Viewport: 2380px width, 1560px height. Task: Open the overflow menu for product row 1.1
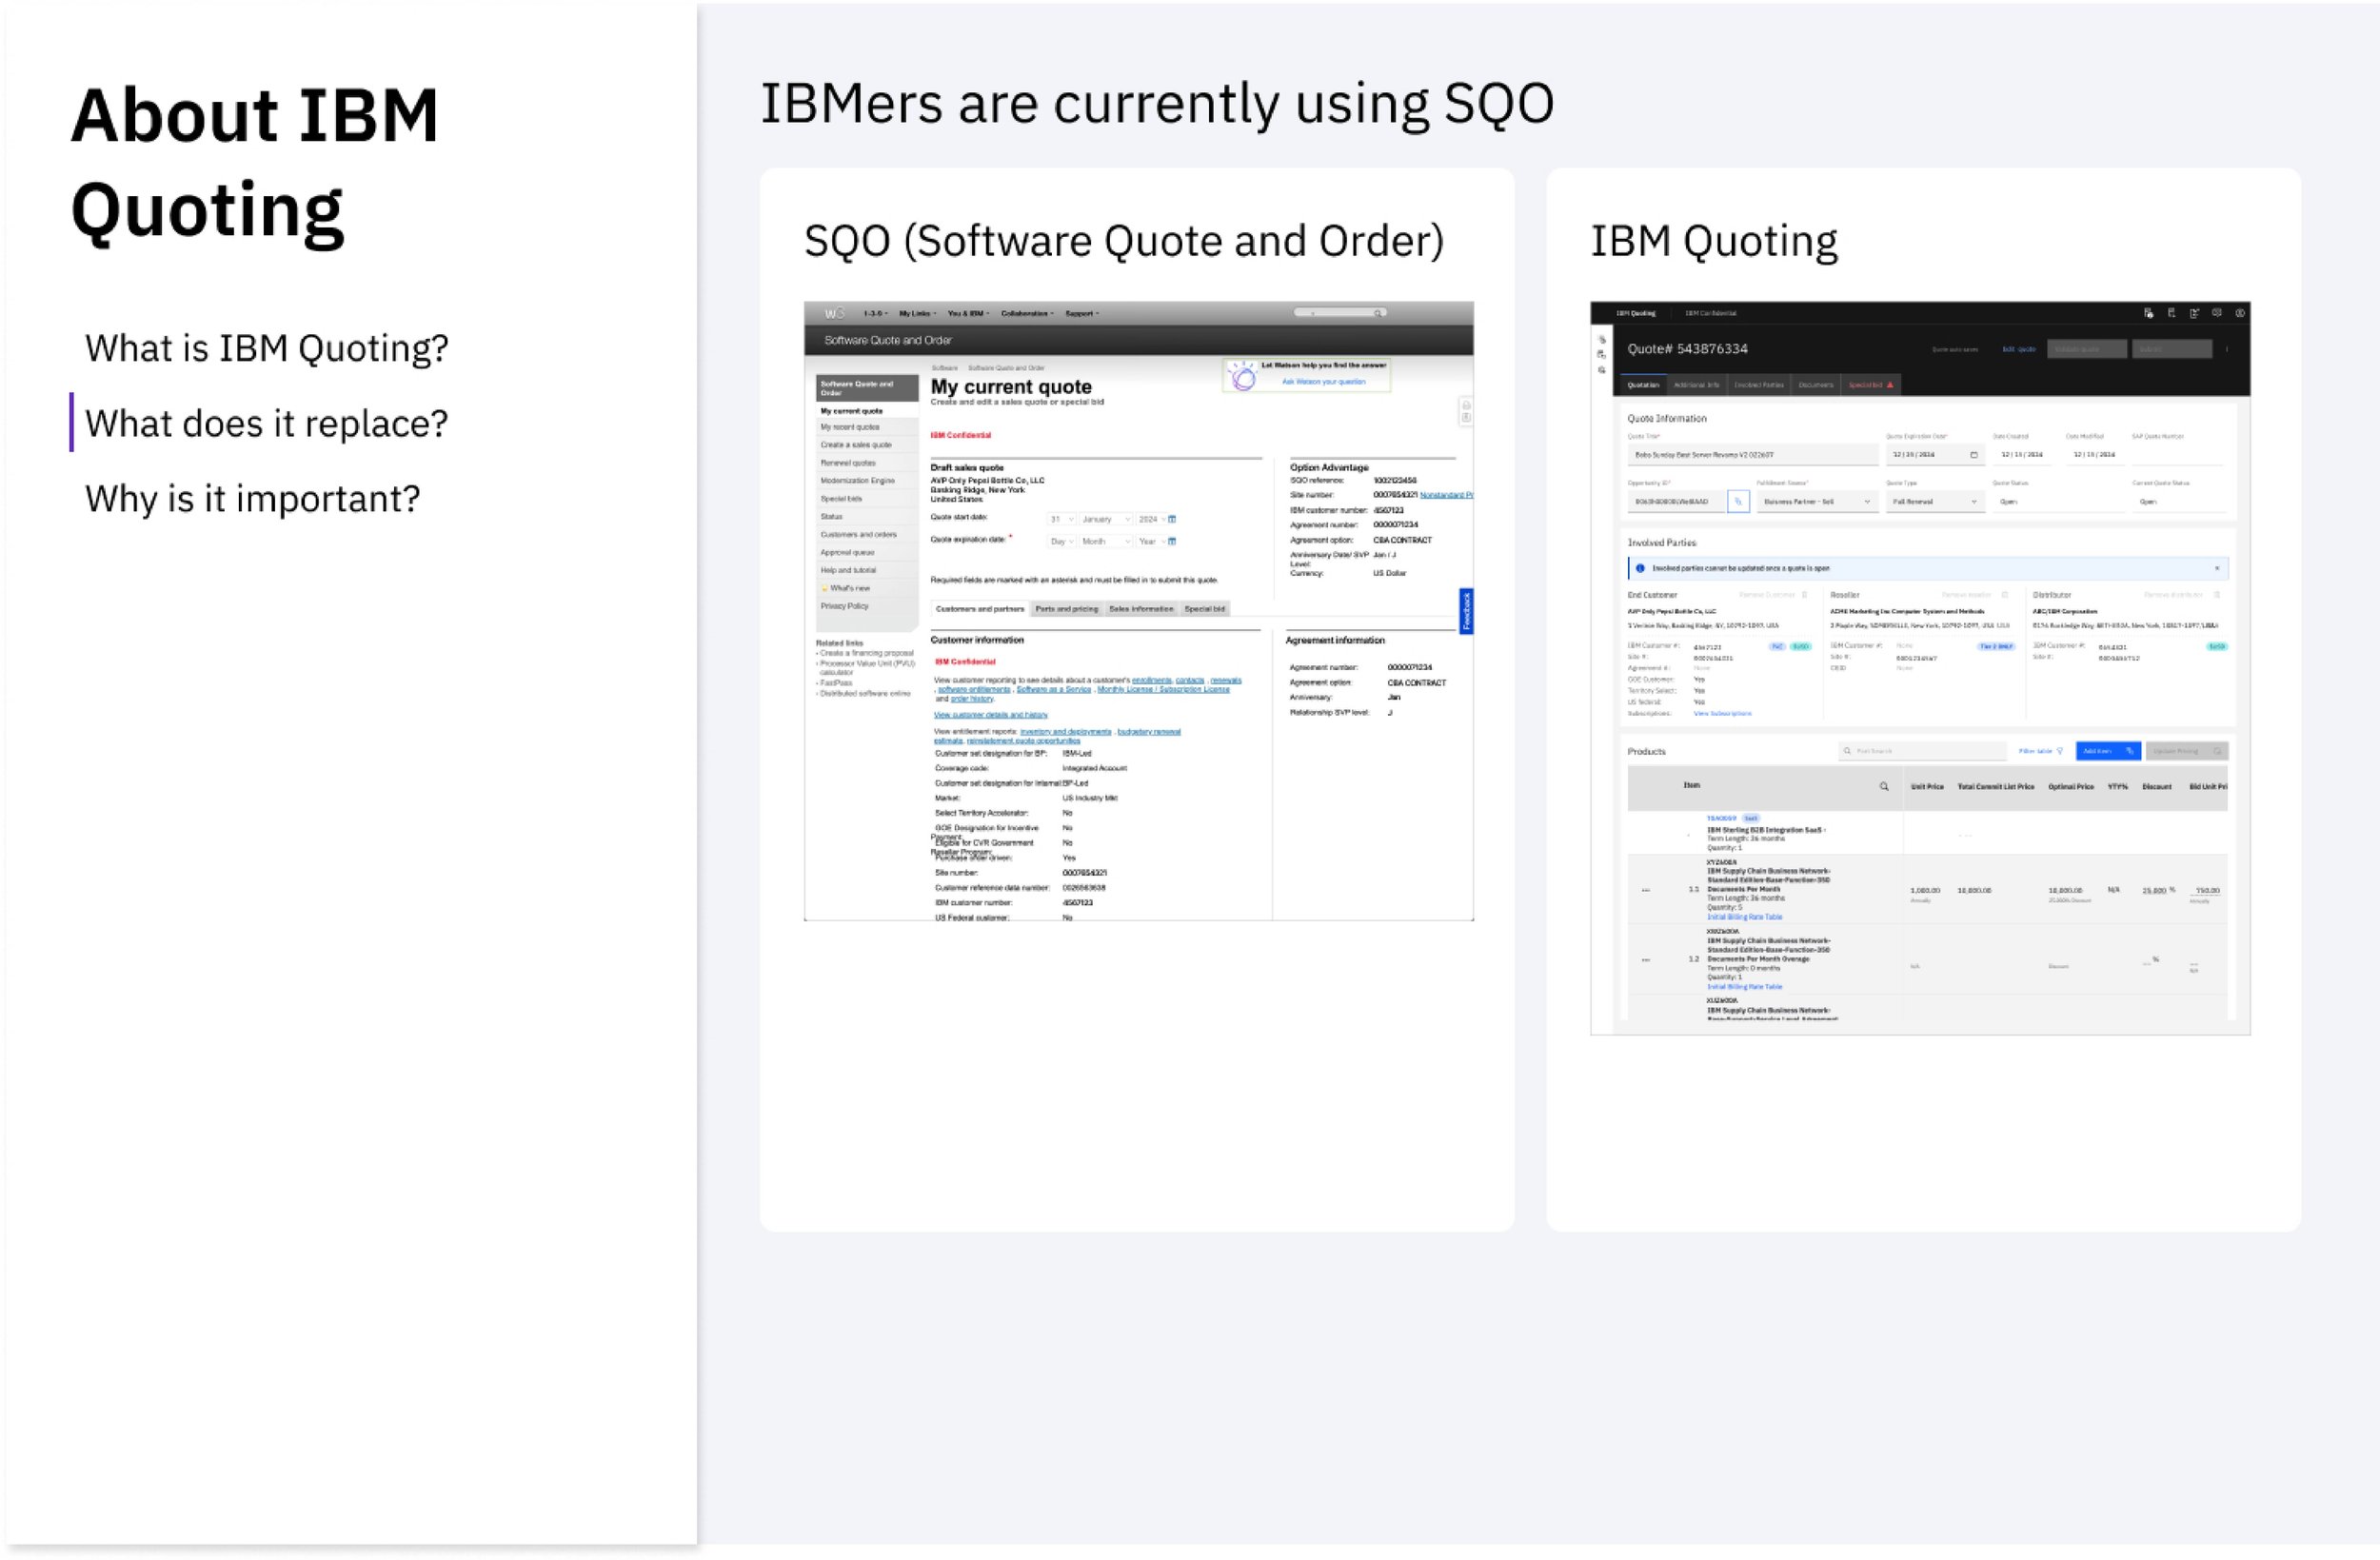(1646, 890)
